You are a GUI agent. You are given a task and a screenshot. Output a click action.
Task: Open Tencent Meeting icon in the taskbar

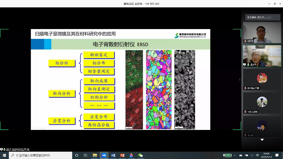click(x=104, y=155)
